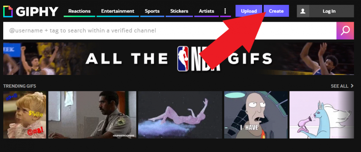361x152 pixels.
Task: Open the Super Troopers officer GIF
Action: pyautogui.click(x=92, y=115)
